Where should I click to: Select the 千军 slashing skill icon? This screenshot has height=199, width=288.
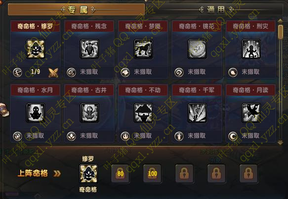[x=197, y=113]
